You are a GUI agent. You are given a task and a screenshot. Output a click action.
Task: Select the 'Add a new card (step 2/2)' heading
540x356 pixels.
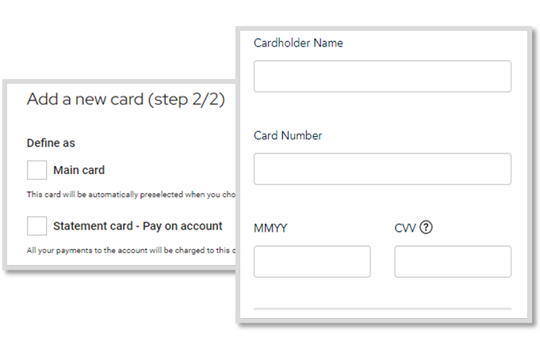[x=126, y=100]
